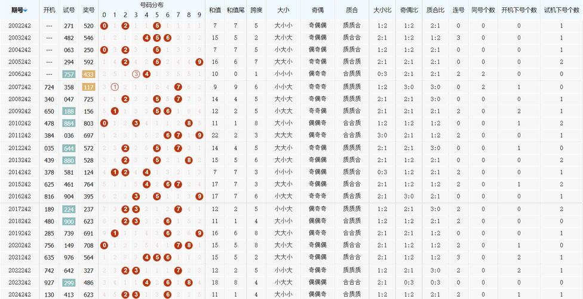Image resolution: width=583 pixels, height=299 pixels.
Task: Click the sort arrow beside 期号
Action: (25, 11)
